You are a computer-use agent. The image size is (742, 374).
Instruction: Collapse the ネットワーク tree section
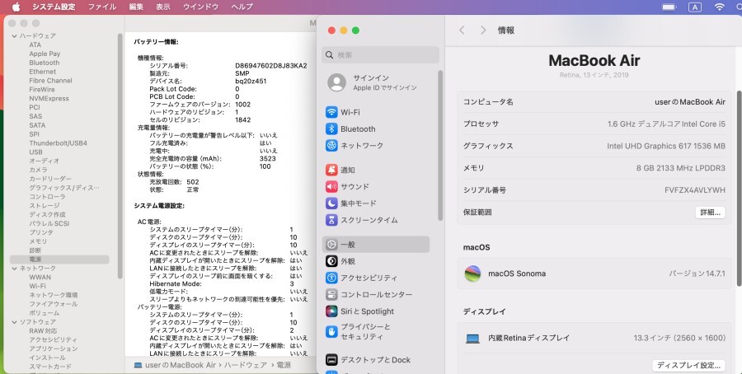pos(14,268)
